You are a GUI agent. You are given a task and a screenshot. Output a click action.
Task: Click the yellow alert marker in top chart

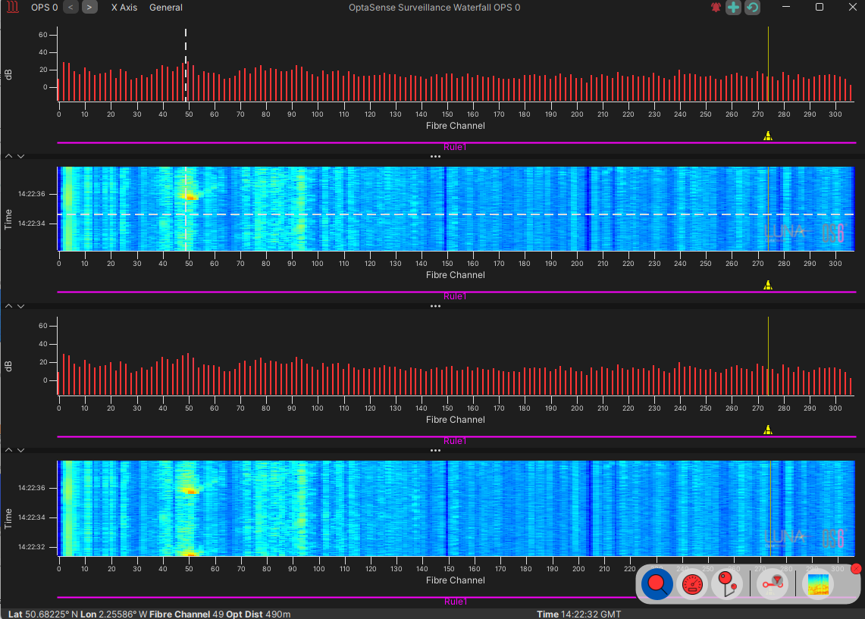click(768, 136)
